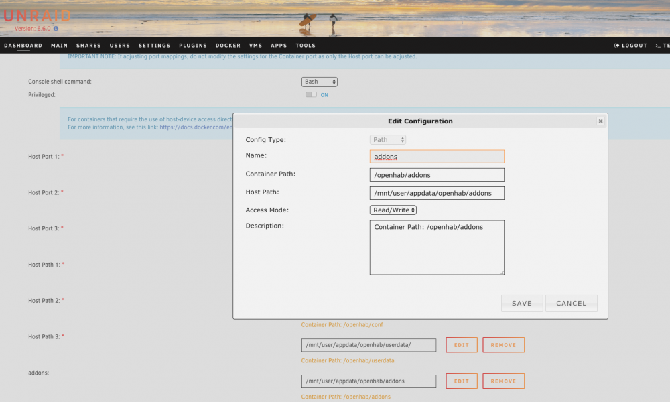Image resolution: width=670 pixels, height=402 pixels.
Task: Click the Logout icon
Action: tap(616, 46)
